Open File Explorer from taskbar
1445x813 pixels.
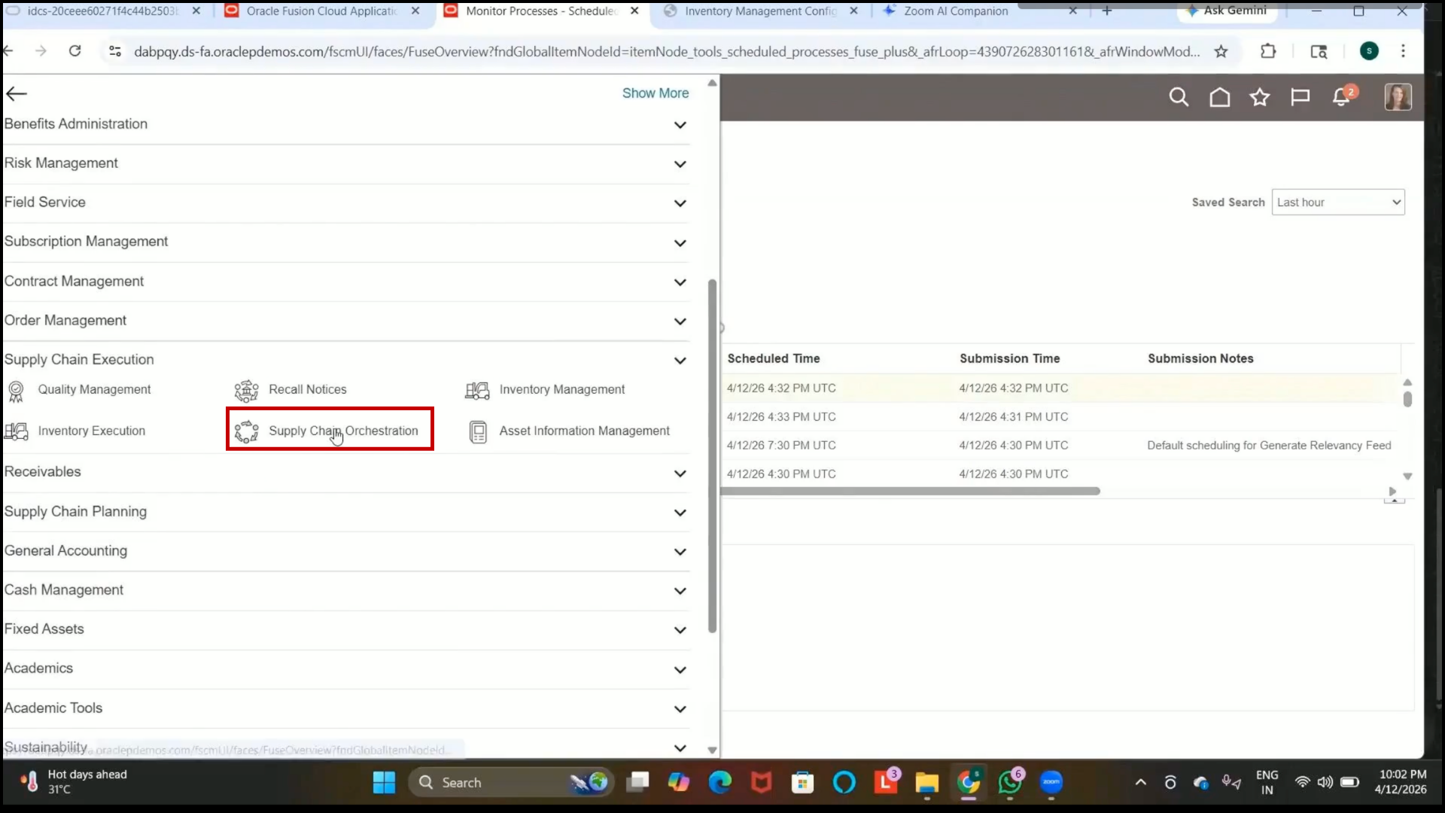tap(926, 783)
